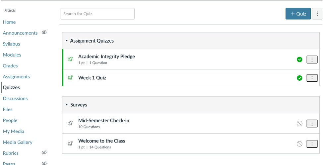
Task: Collapse the Surveys group
Action: pyautogui.click(x=67, y=105)
